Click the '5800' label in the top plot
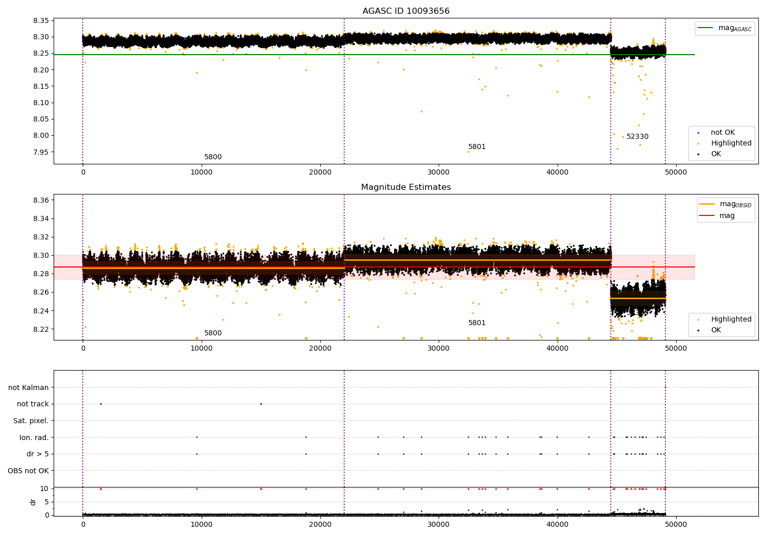766x536 pixels. point(213,157)
